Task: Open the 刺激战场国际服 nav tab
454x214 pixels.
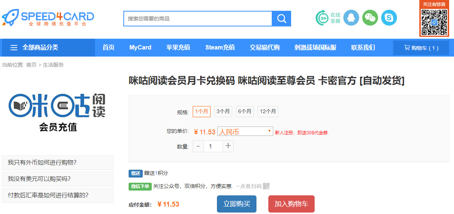Action: 315,48
